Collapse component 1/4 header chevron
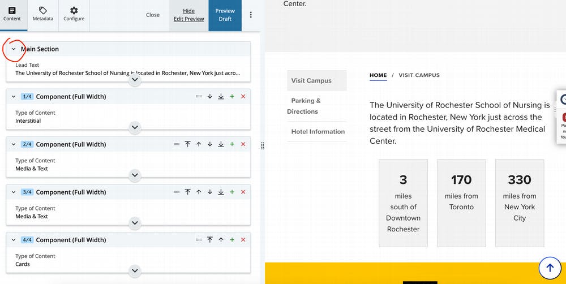Screen dimensions: 566x284 (14, 96)
